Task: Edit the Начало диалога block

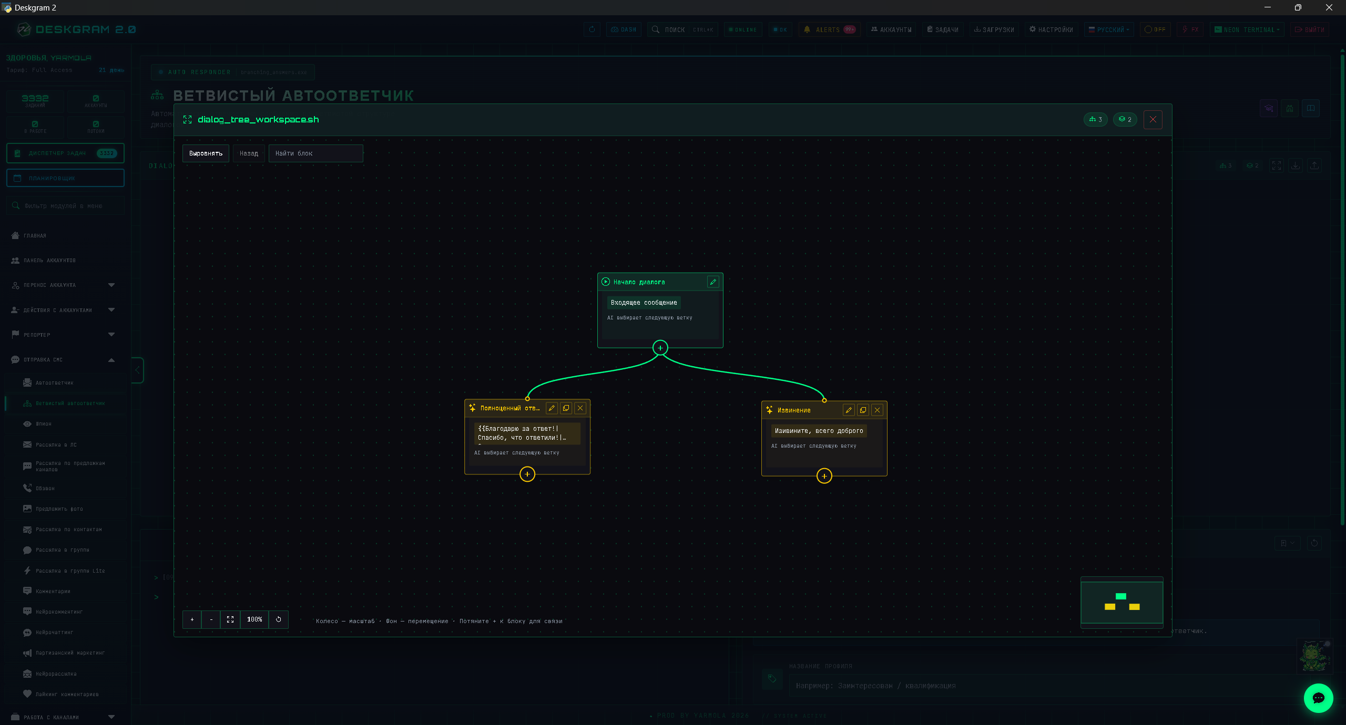Action: pyautogui.click(x=713, y=282)
